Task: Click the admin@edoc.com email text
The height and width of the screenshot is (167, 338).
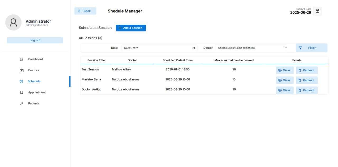Action: click(37, 25)
